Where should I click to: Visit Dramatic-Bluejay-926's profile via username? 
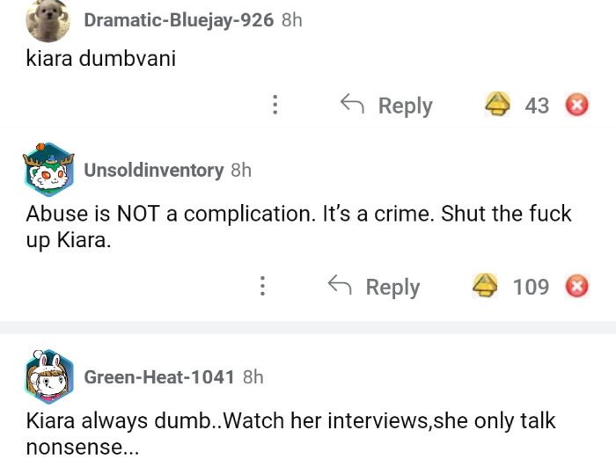[179, 20]
